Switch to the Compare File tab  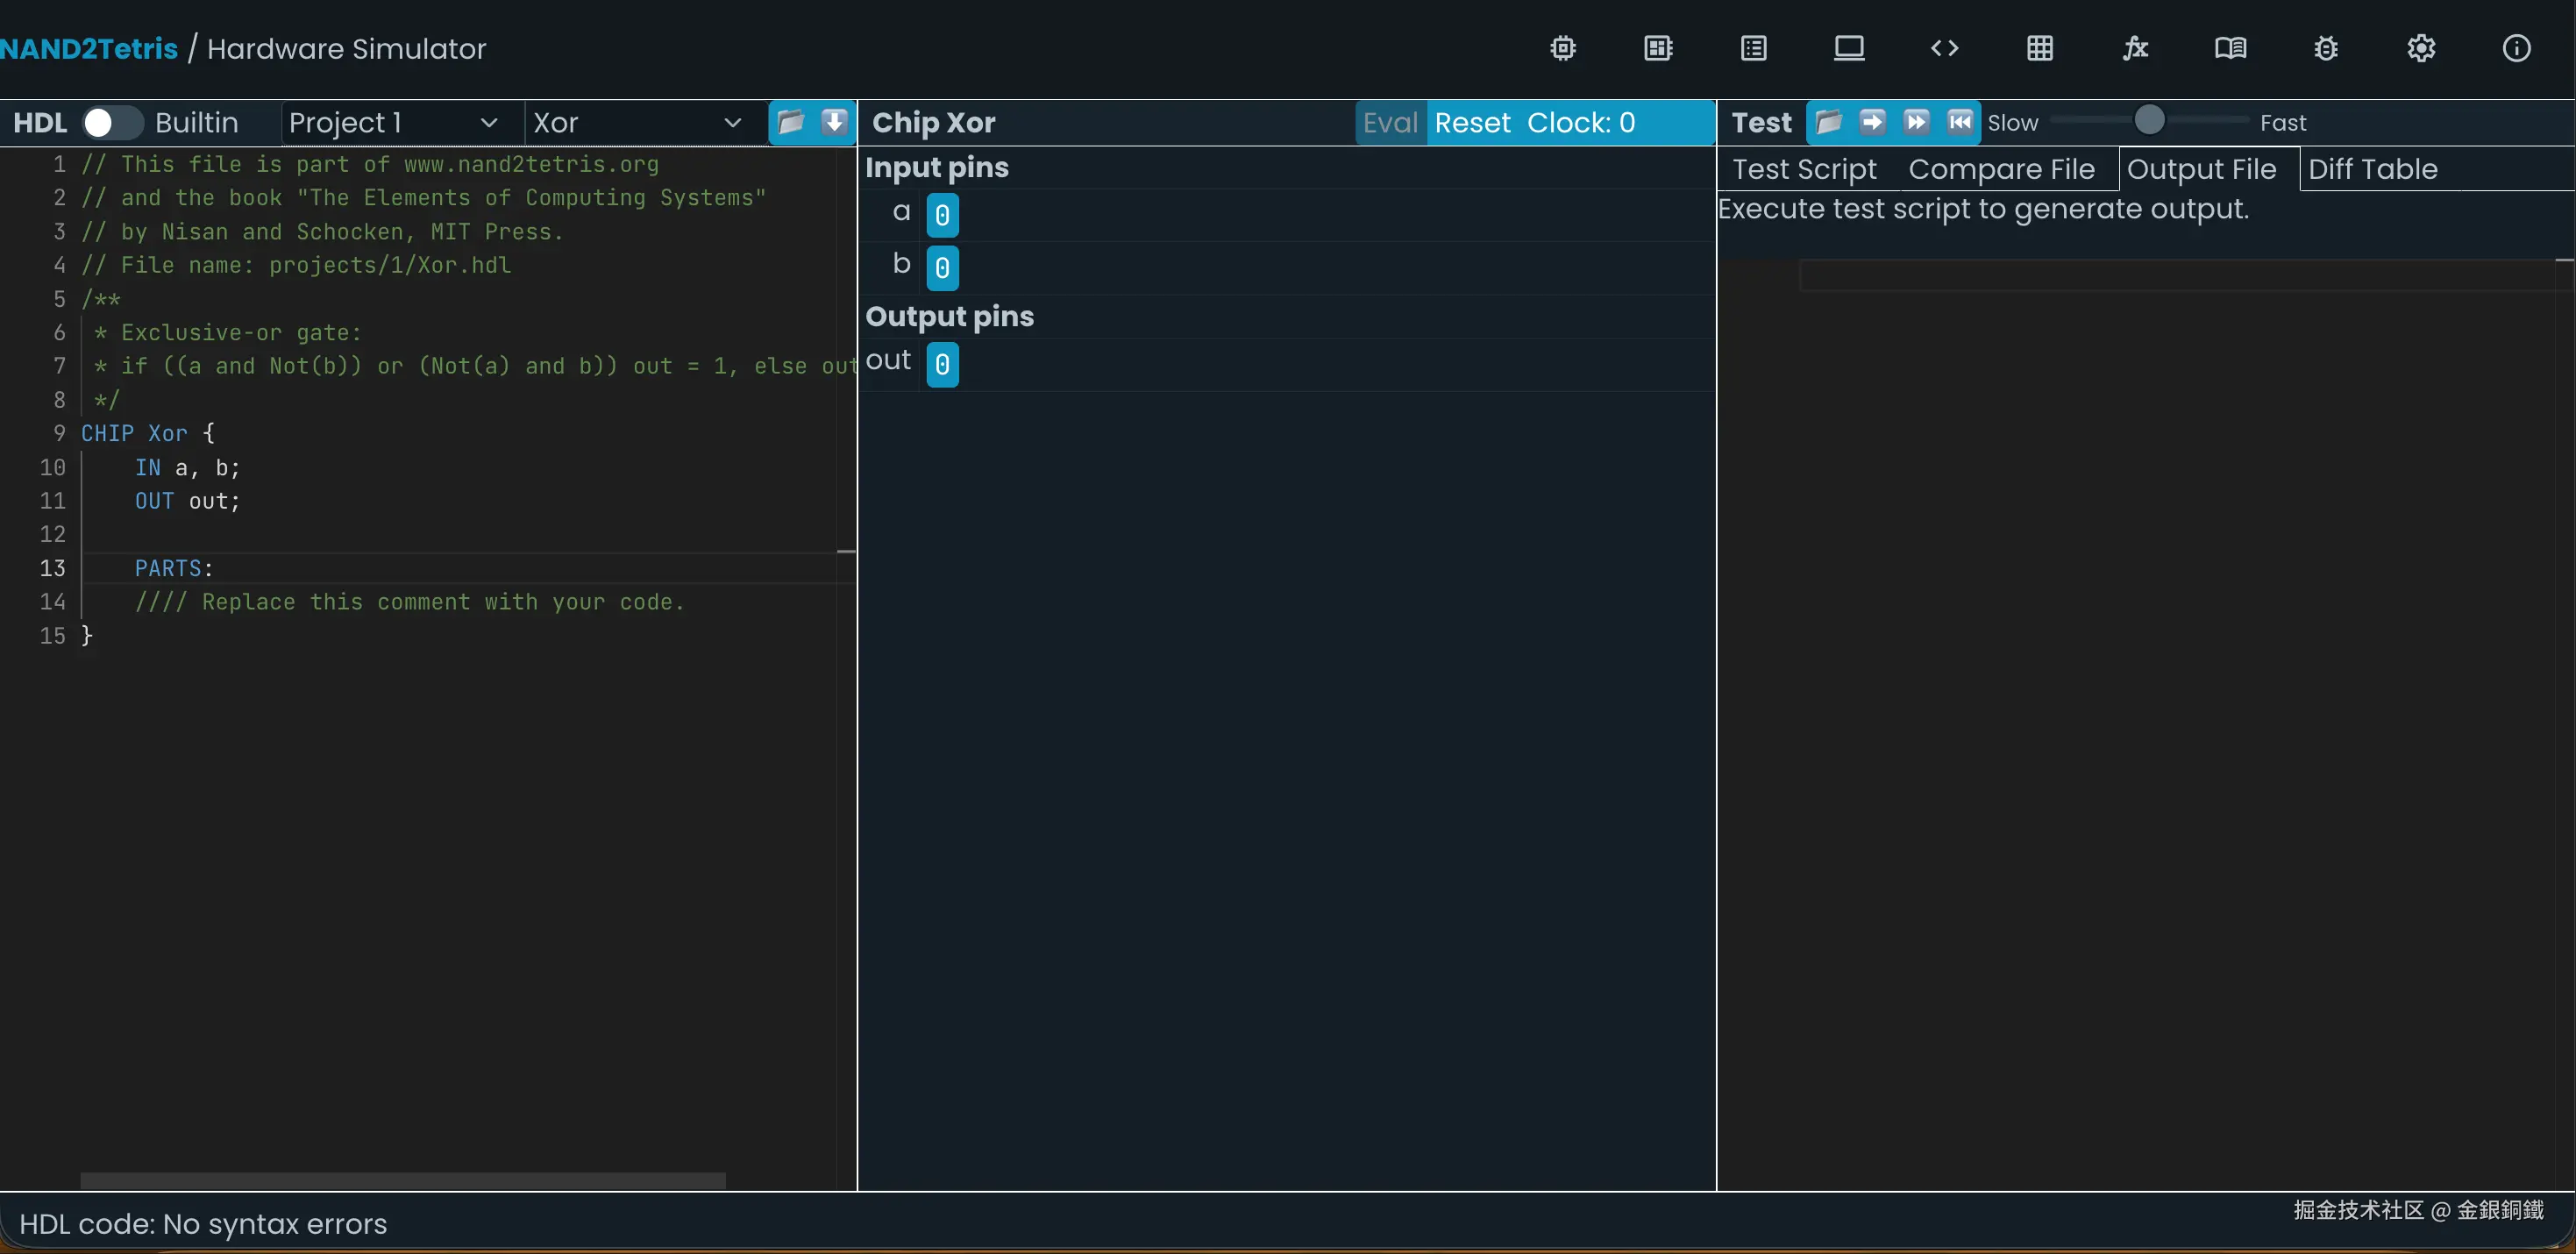[2001, 169]
